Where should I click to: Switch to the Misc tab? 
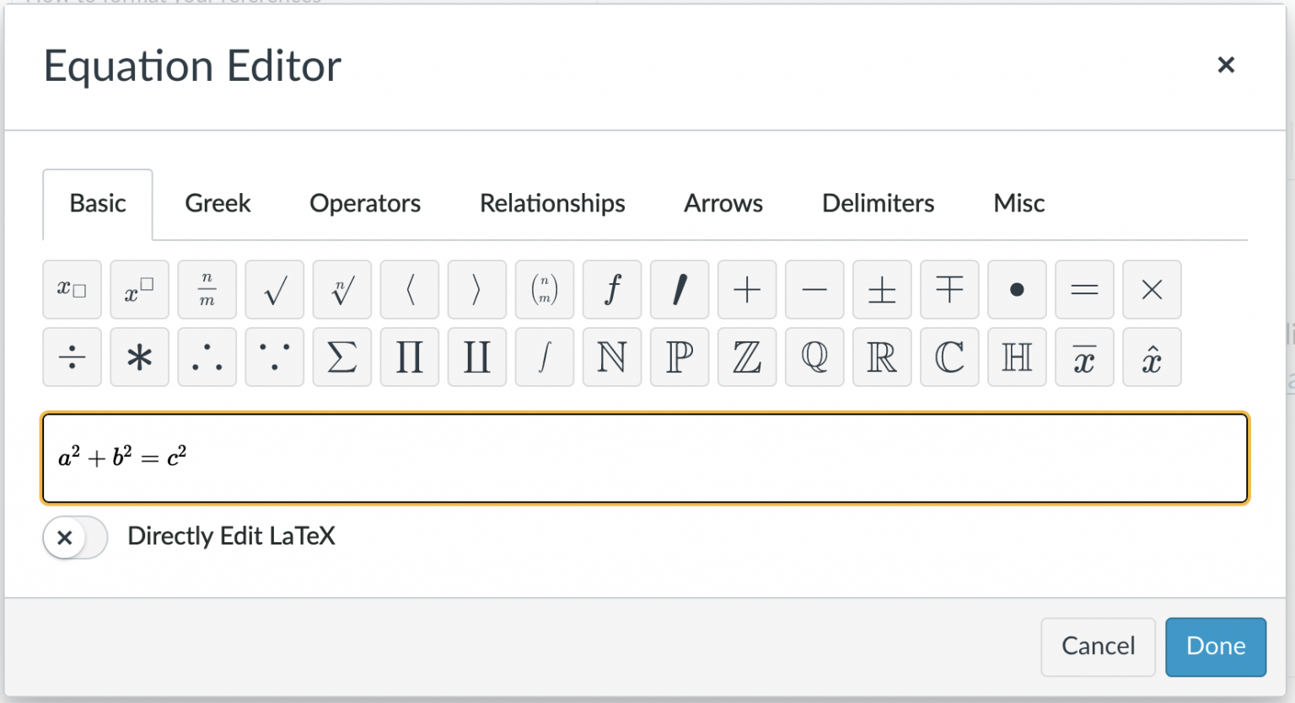pyautogui.click(x=1018, y=204)
